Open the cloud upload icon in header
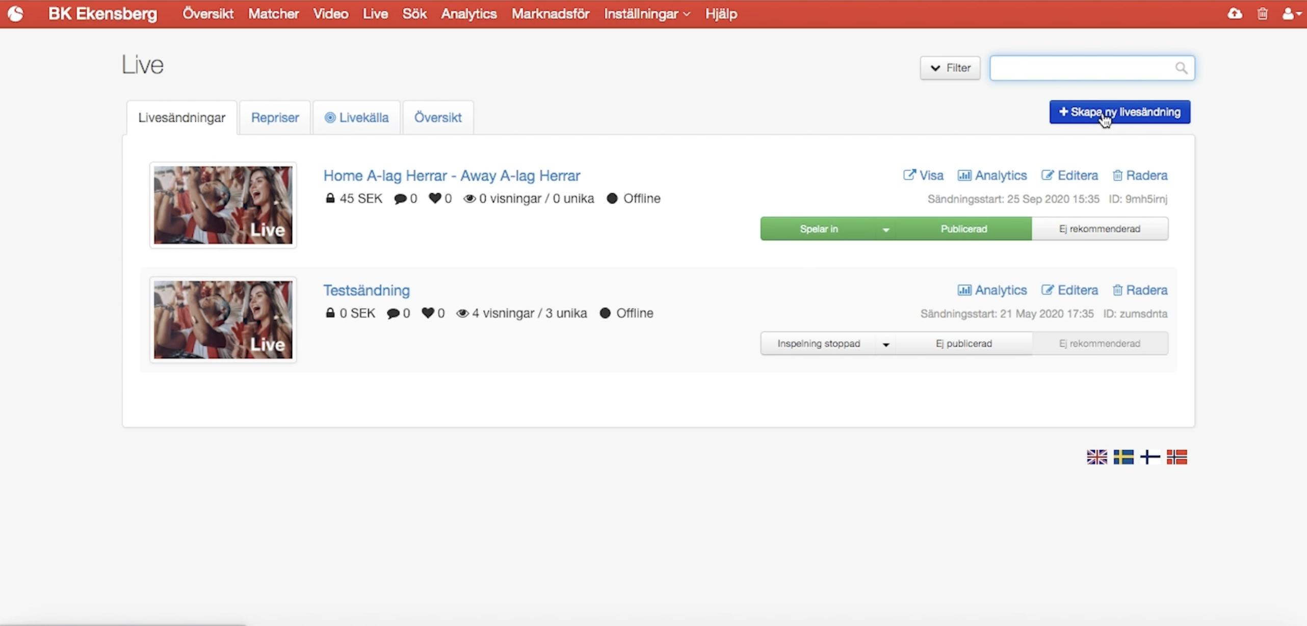1307x626 pixels. tap(1234, 14)
